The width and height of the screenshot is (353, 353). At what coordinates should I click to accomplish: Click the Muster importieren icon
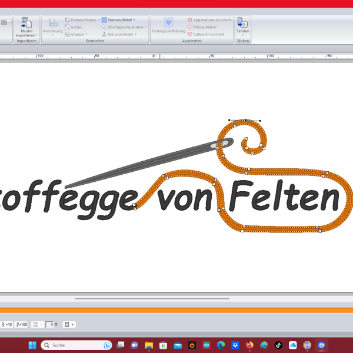[x=26, y=23]
